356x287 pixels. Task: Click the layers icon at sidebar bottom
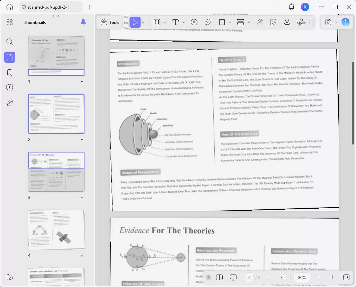[10, 277]
